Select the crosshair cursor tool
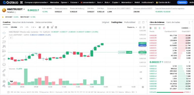The width and height of the screenshot is (194, 95). click(x=4, y=33)
